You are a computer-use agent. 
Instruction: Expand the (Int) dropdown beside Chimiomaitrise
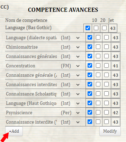point(70,47)
